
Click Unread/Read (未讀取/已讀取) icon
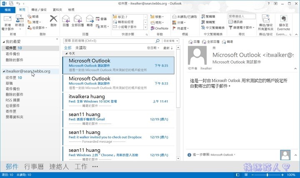point(174,17)
